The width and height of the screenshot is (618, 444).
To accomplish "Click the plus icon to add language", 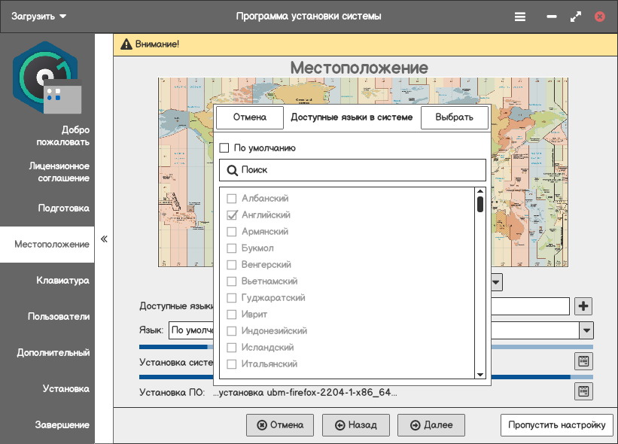I will coord(583,306).
